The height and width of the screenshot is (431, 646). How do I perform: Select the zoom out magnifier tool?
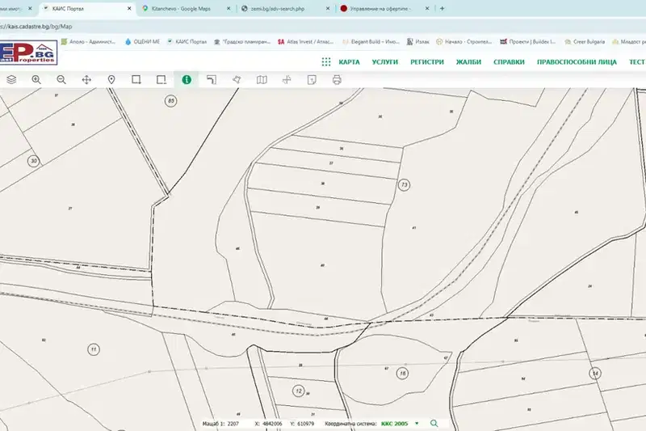[x=61, y=79]
